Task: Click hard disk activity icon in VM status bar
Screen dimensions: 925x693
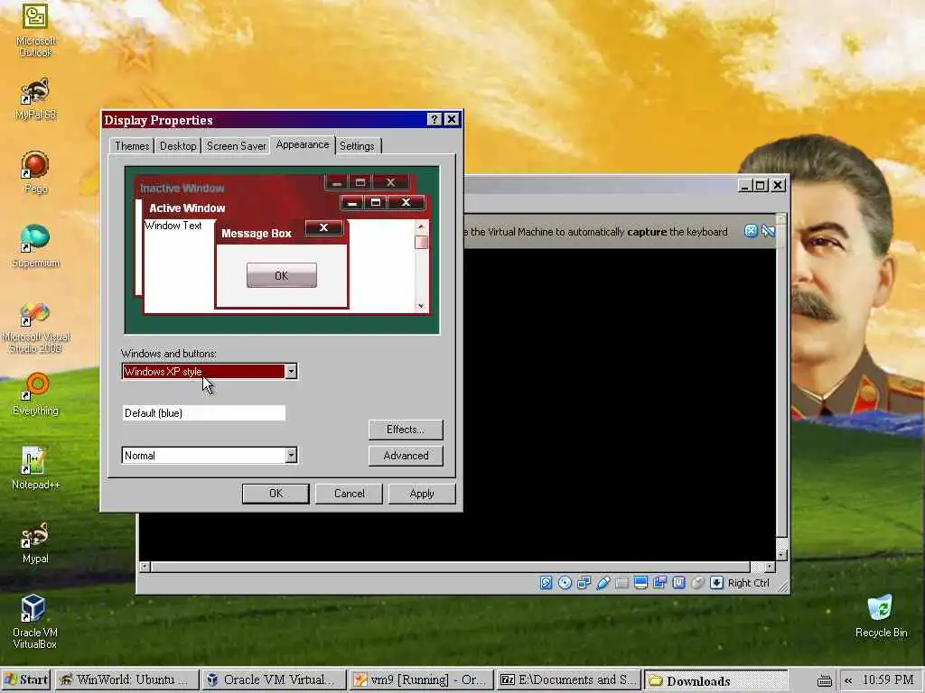Action: click(546, 583)
